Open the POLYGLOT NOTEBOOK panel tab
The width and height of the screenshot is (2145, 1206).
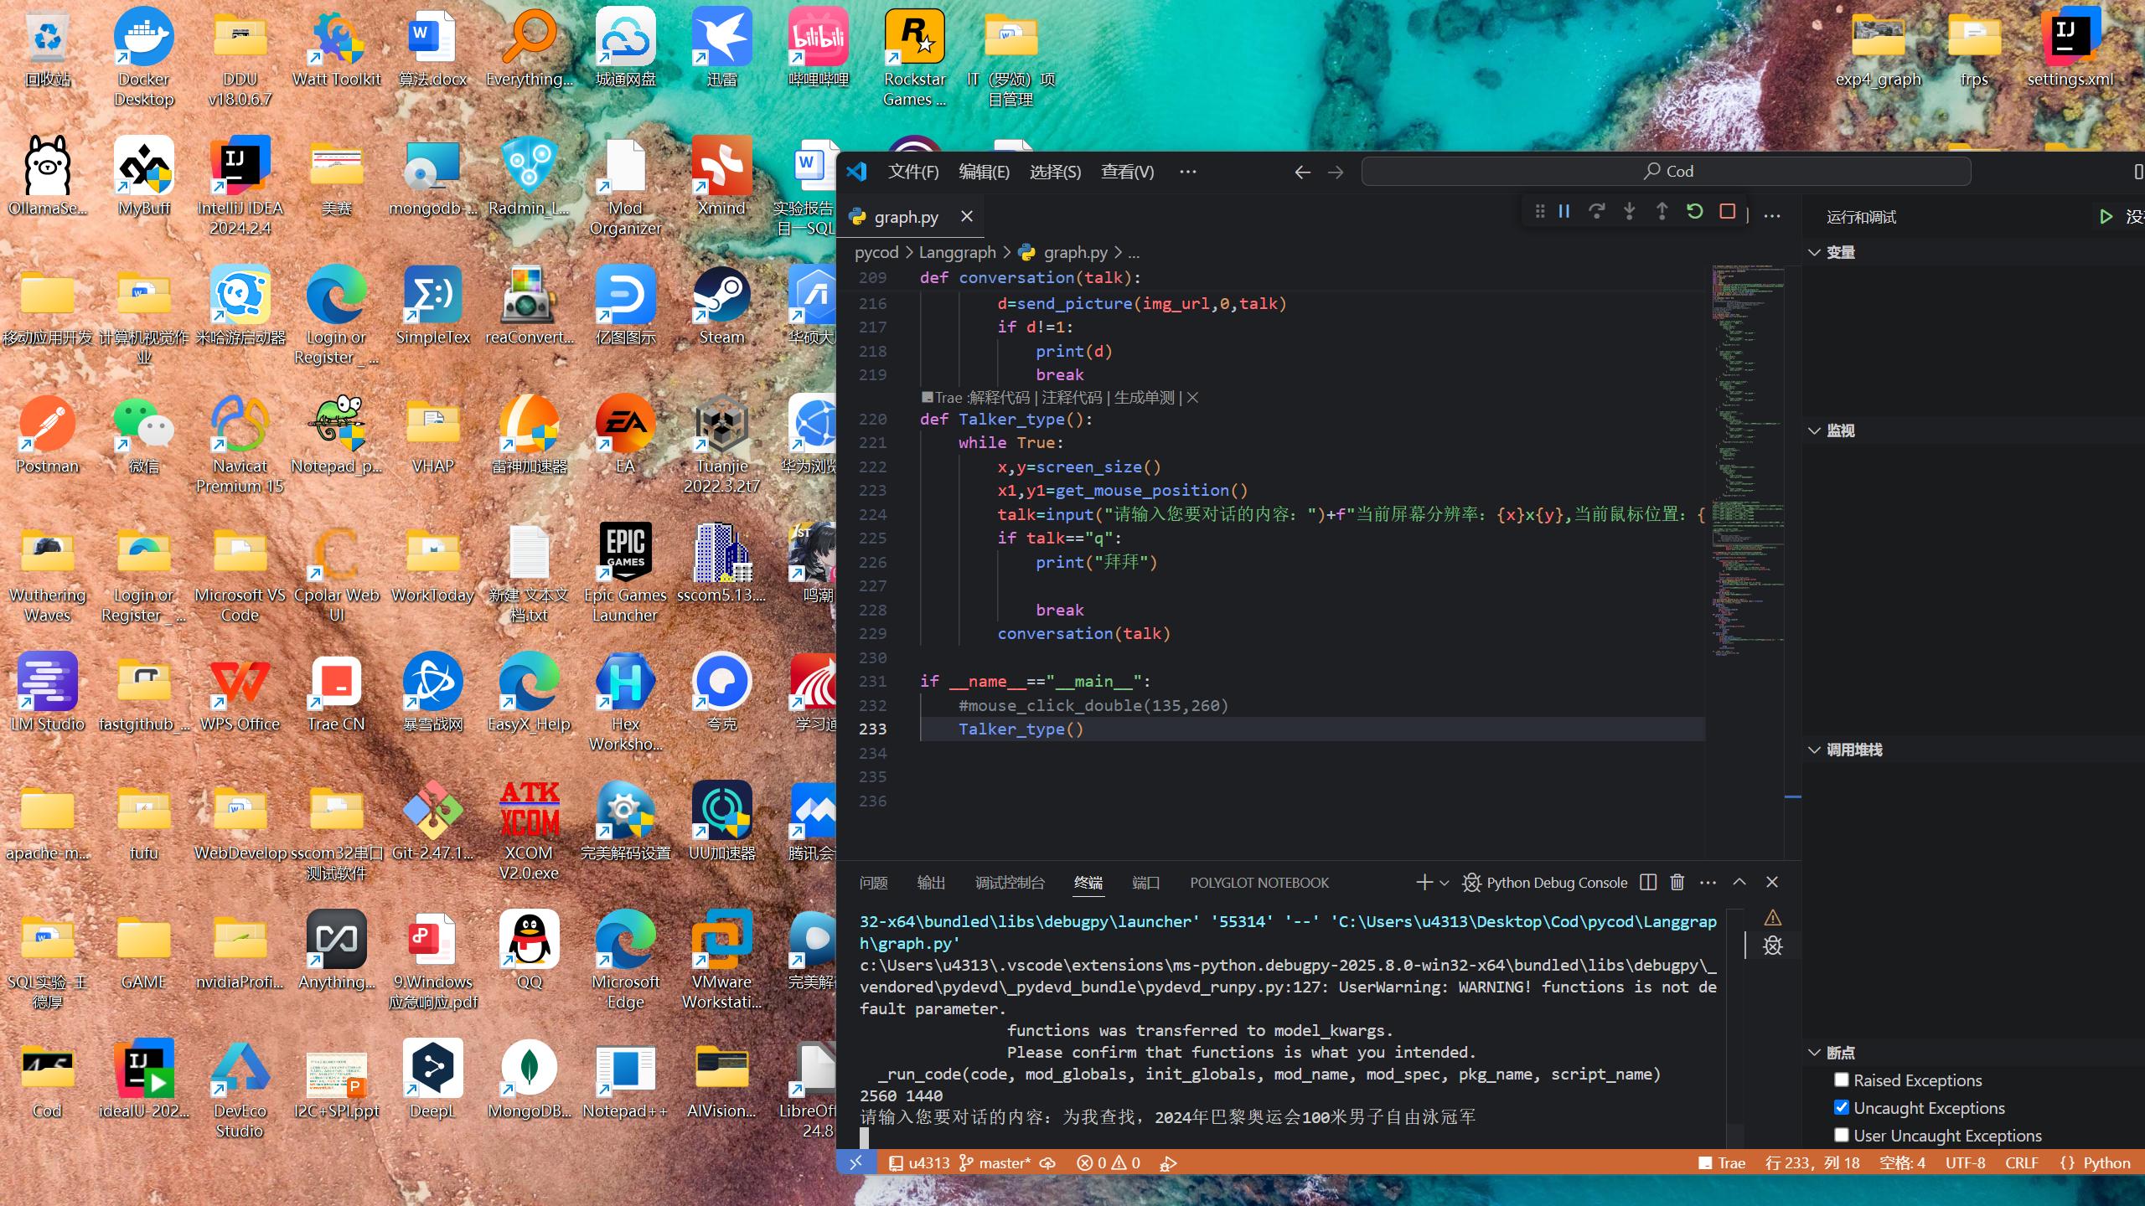1259,883
